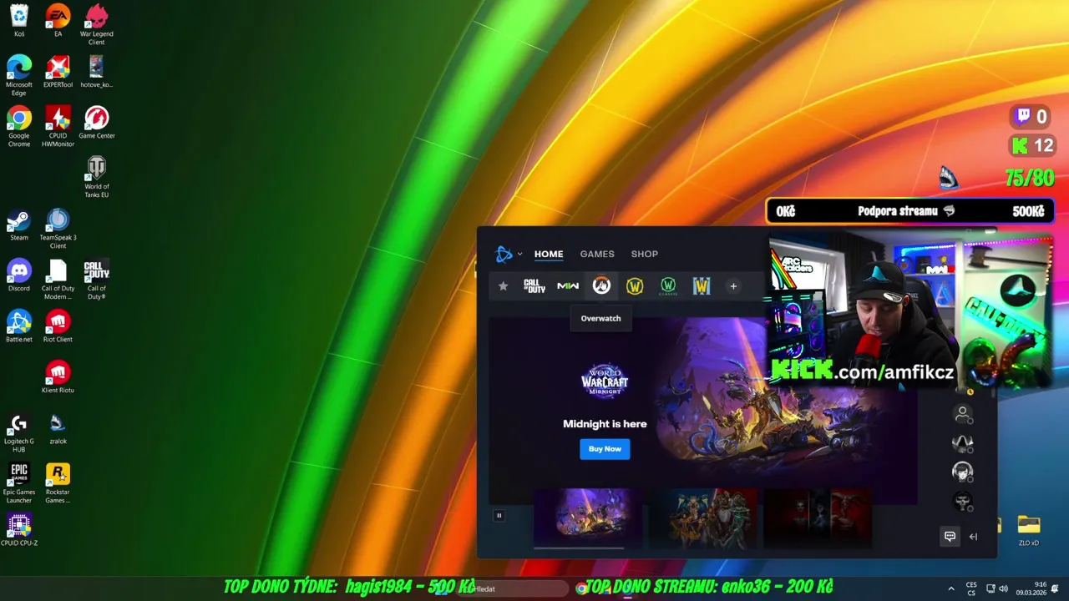Open the Call of Duty® desktop shortcut

[97, 280]
